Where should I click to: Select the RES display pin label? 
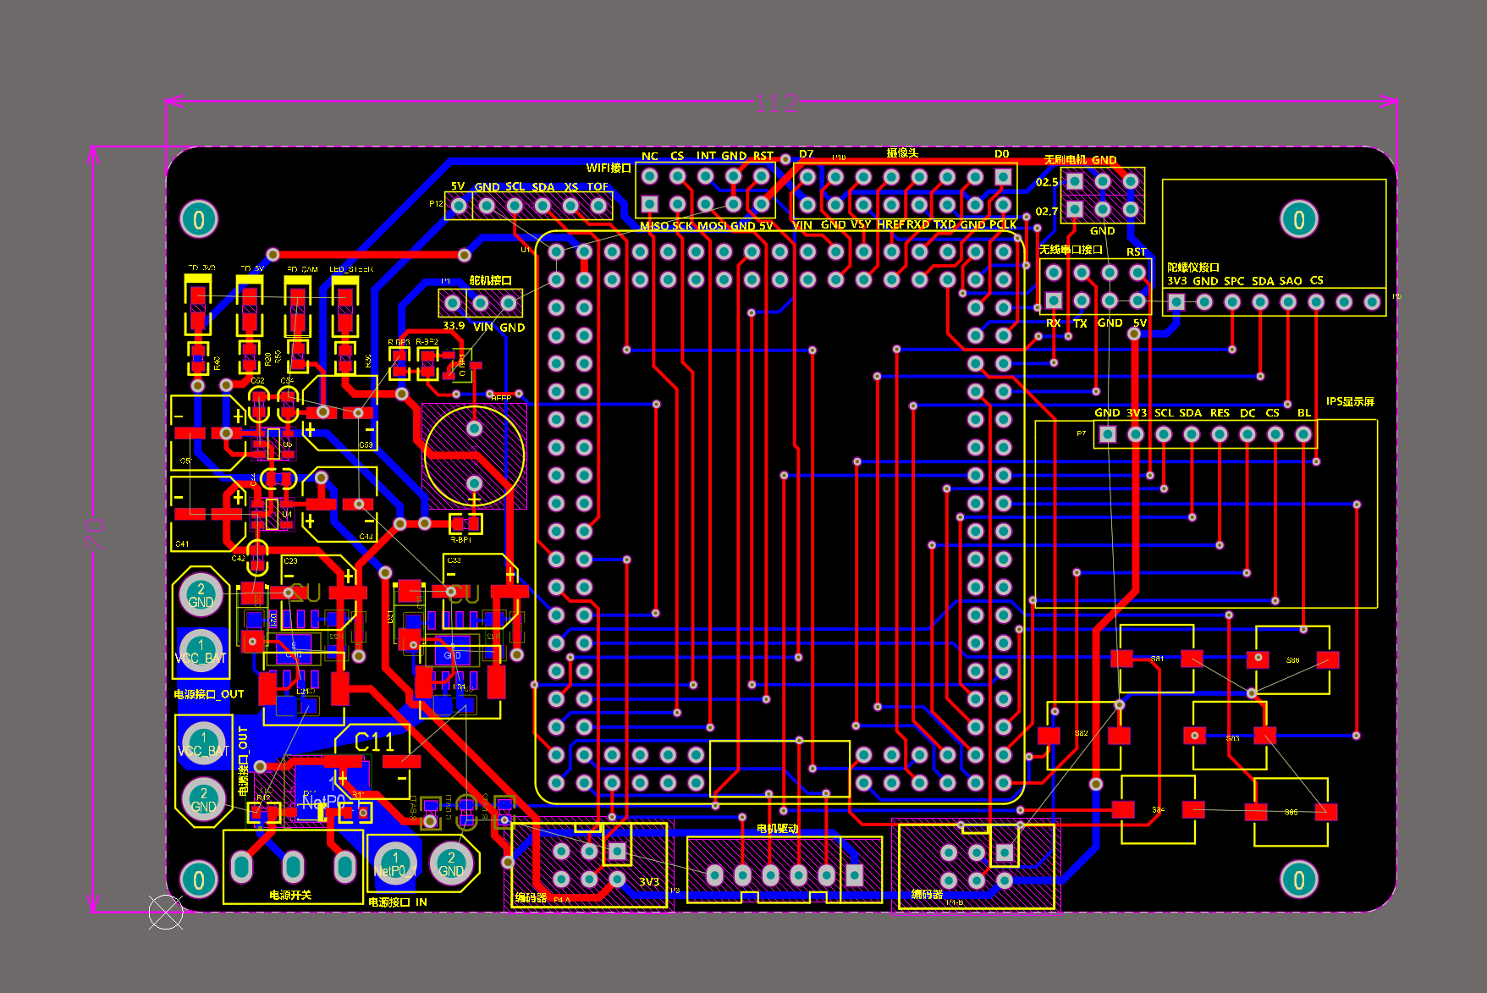pyautogui.click(x=1220, y=413)
